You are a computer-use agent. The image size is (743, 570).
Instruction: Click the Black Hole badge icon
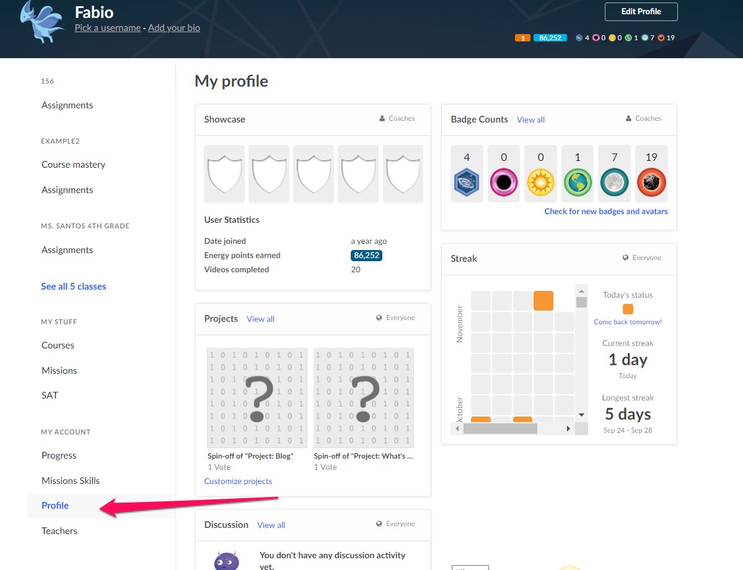point(503,183)
